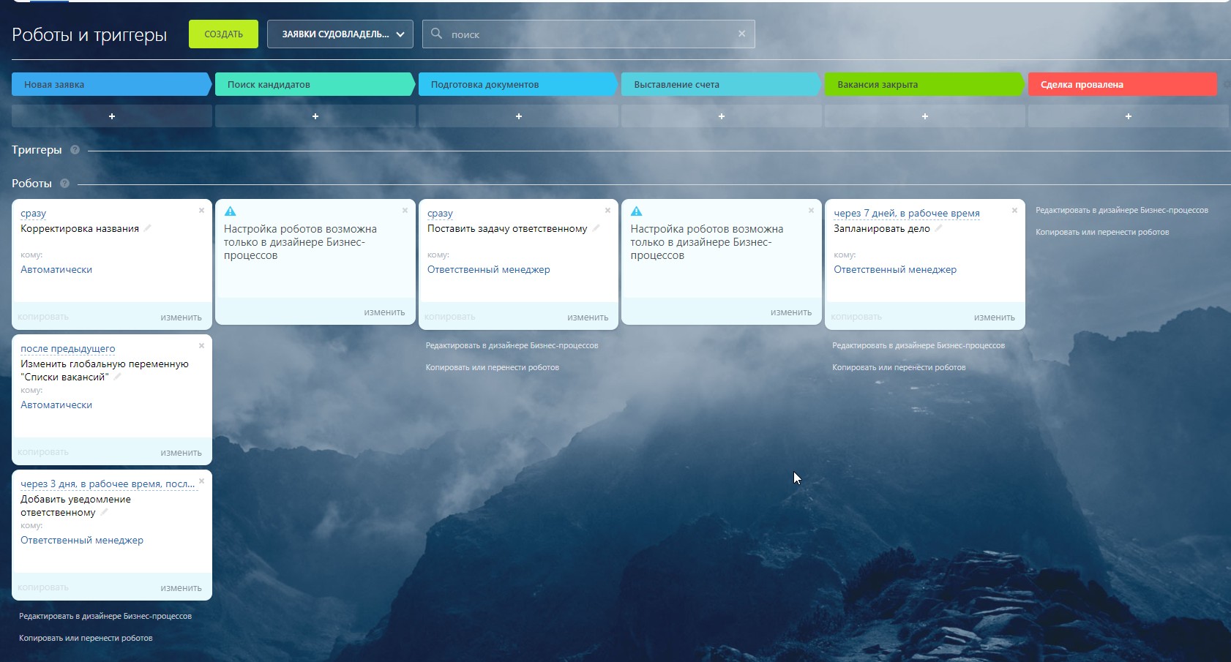Viewport: 1231px width, 662px height.
Task: Click the green СОЗДАТЬ button
Action: [223, 34]
